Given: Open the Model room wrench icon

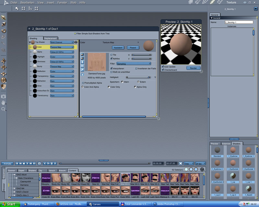Looking at the screenshot, I should pos(197,2).
